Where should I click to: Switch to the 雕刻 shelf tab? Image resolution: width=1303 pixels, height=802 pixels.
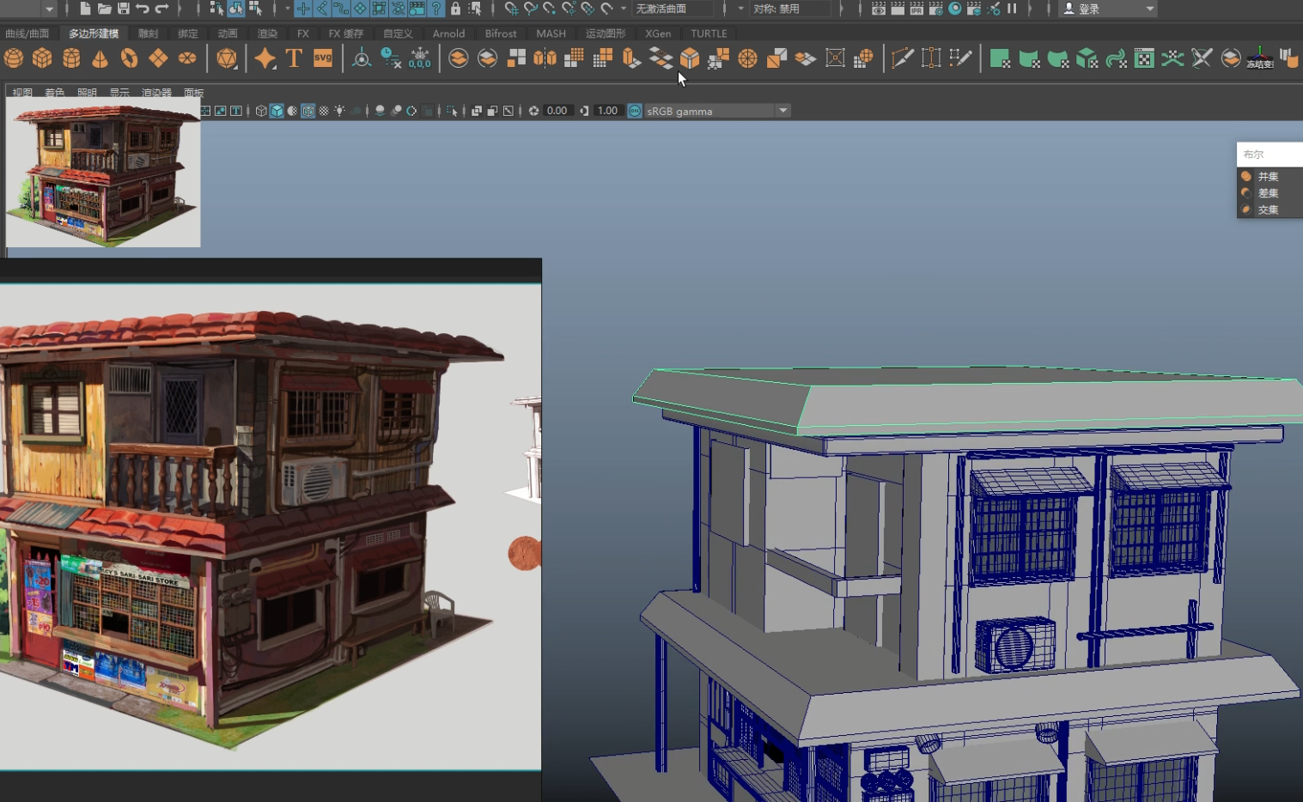pyautogui.click(x=149, y=33)
